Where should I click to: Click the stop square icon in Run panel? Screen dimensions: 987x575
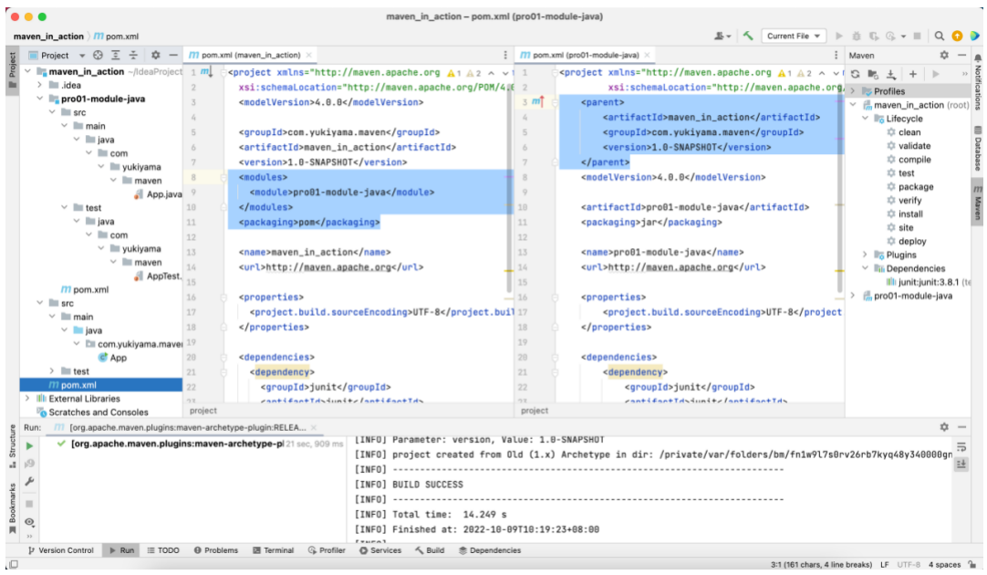(29, 504)
